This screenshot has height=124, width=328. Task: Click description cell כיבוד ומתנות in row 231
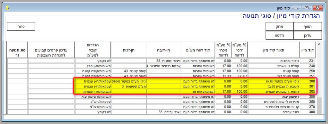pos(274,61)
